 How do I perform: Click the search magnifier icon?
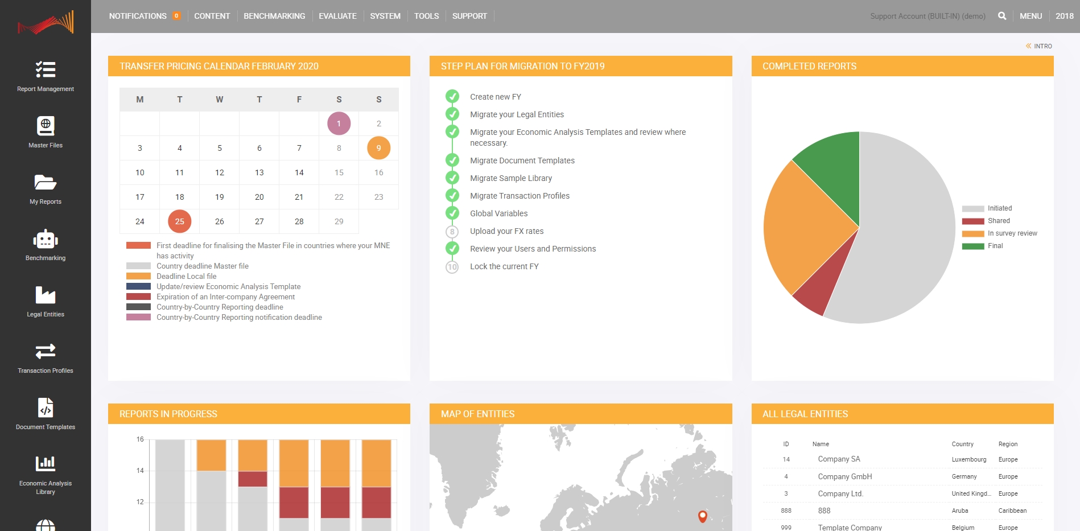[x=1002, y=16]
